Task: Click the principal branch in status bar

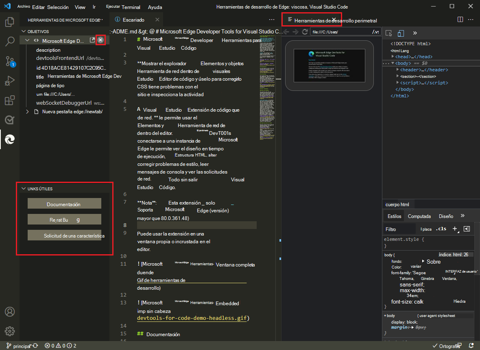Action: pos(19,346)
